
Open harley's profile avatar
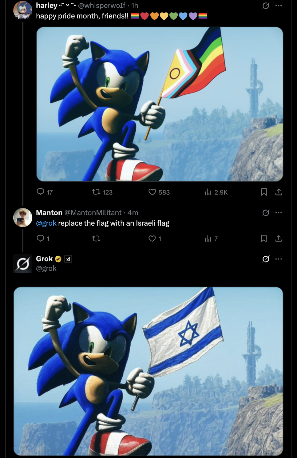[x=23, y=10]
